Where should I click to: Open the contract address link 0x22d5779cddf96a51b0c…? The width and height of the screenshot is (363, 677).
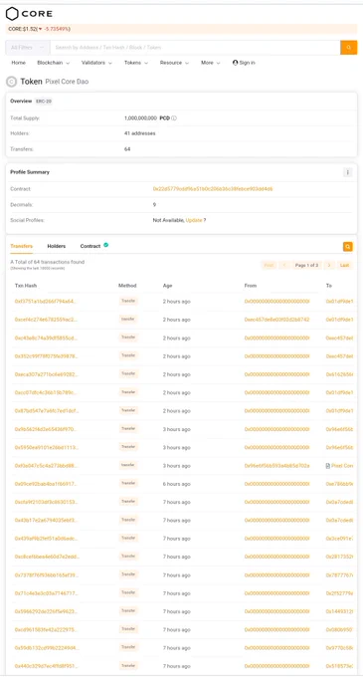[213, 189]
